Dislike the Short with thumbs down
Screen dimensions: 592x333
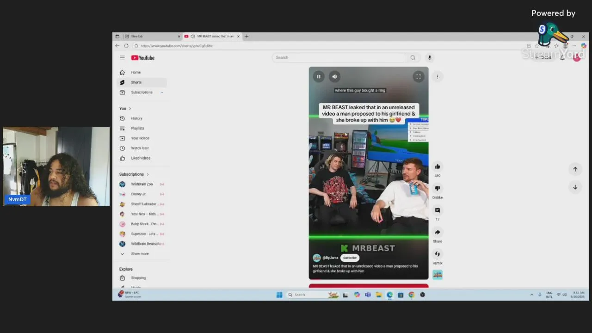pos(438,188)
